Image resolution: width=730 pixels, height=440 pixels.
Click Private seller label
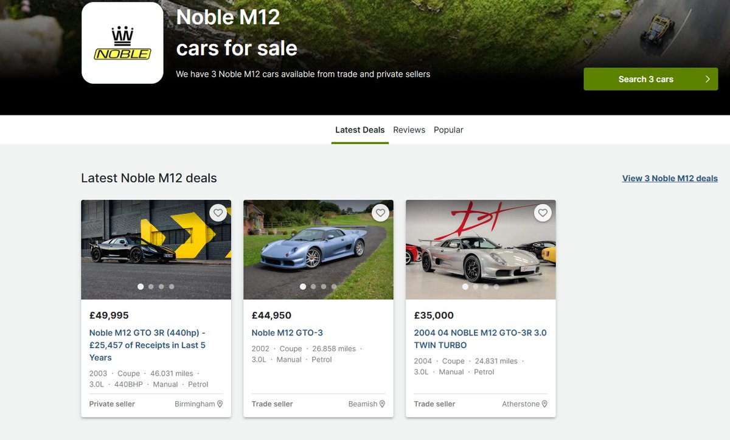[112, 404]
